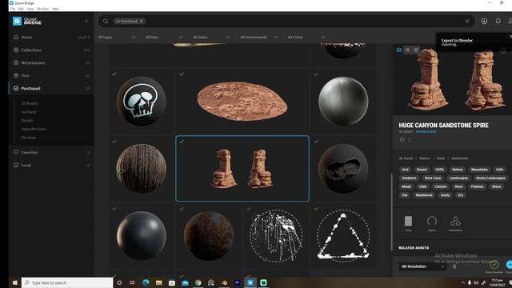
Task: Filter purchased by Brushes
Action: click(29, 138)
